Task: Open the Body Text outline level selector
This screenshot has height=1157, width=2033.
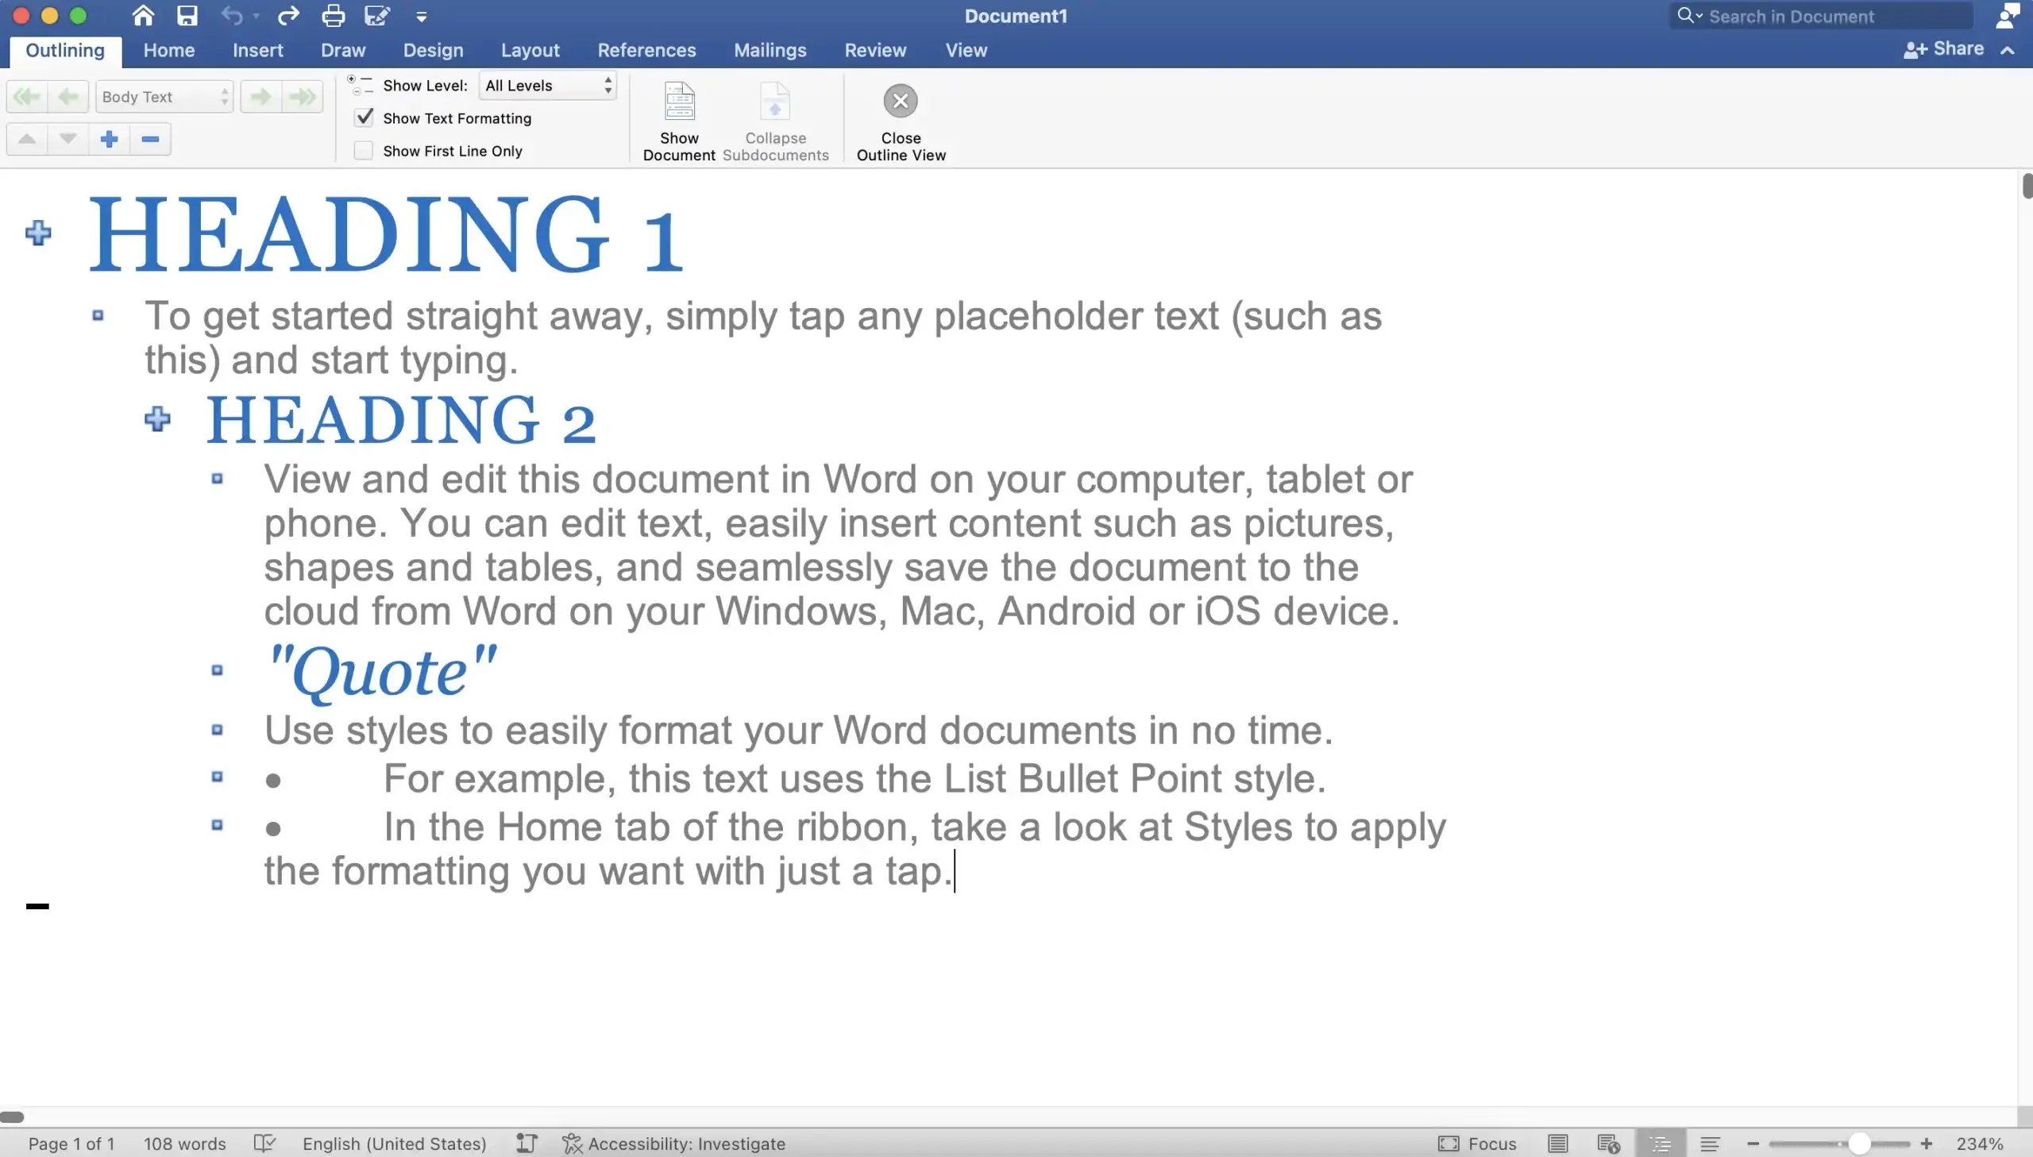Action: pyautogui.click(x=164, y=96)
